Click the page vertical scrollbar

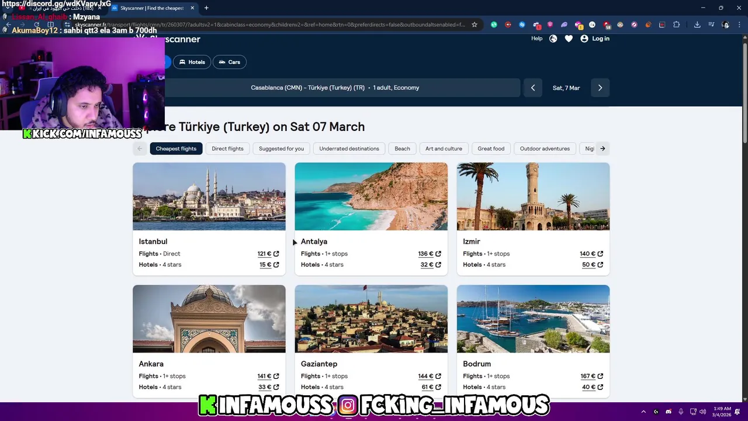[744, 94]
